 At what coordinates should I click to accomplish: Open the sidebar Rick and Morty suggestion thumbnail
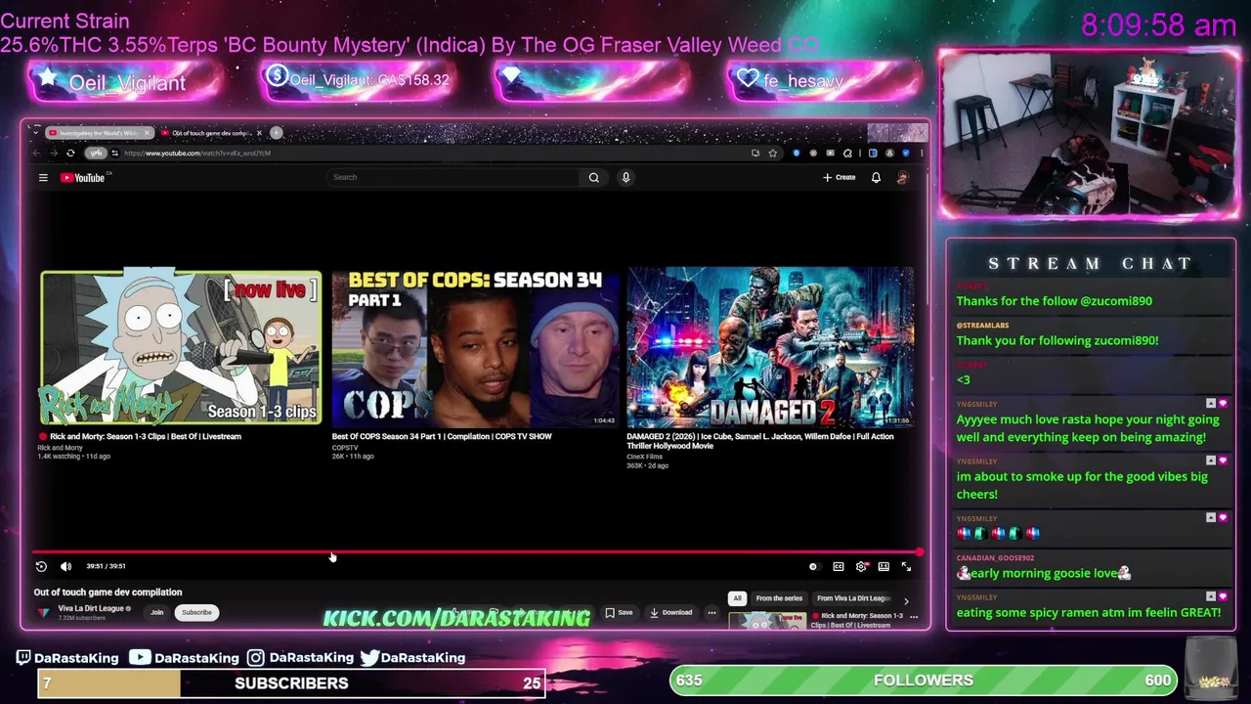pos(768,620)
